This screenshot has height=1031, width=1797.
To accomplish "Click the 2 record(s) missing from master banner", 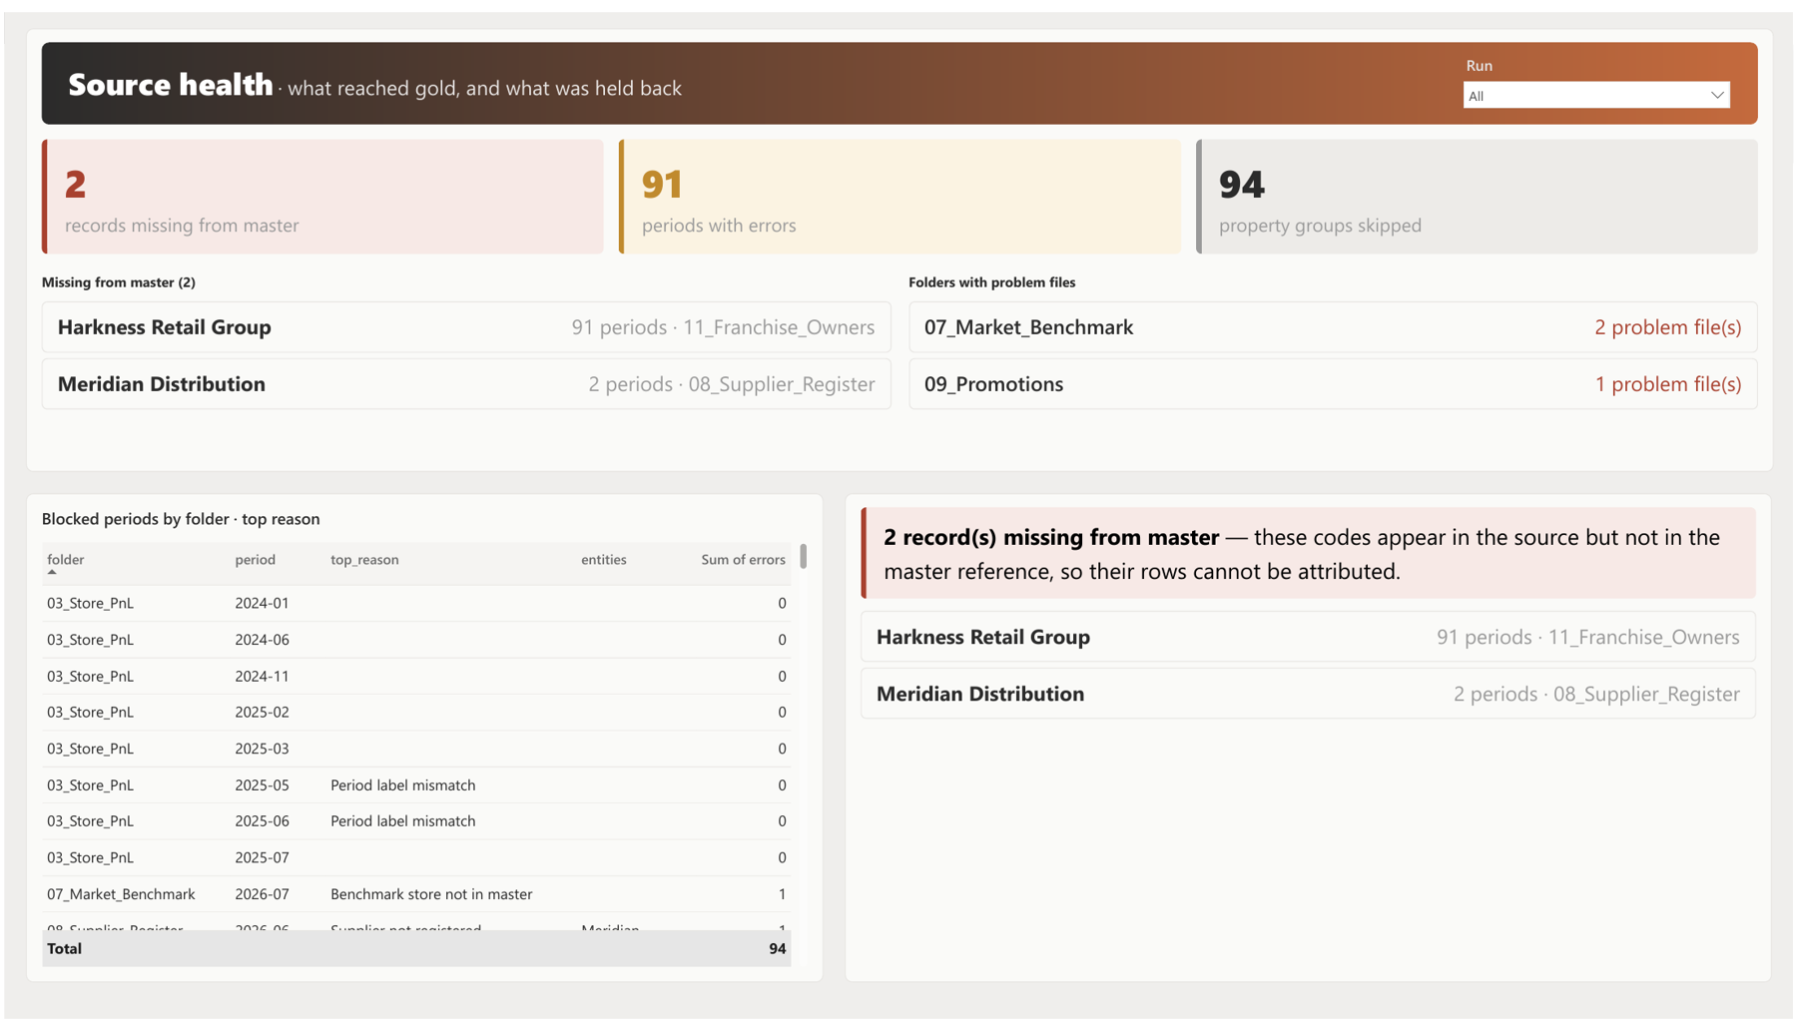I will tap(1308, 554).
